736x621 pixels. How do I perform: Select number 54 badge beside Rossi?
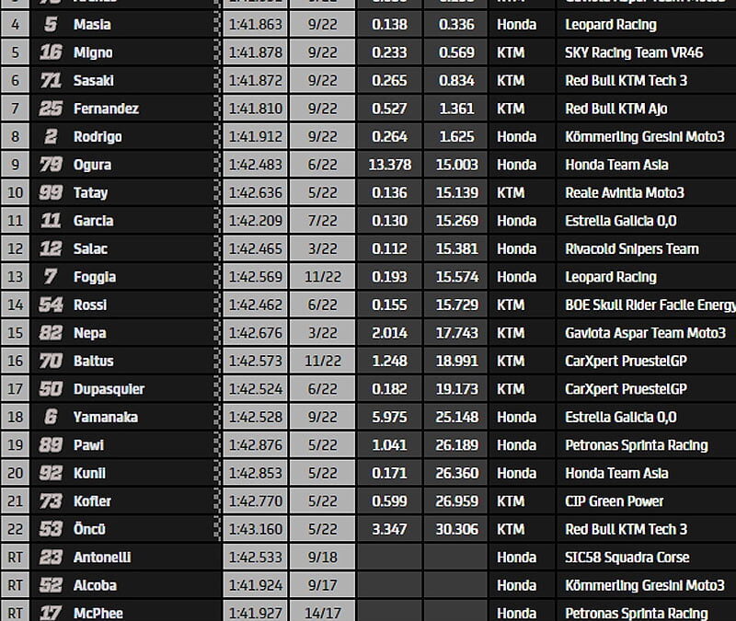pos(51,305)
